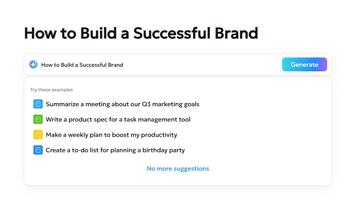Click the yellow document icon beside weekly plan
The image size is (359, 199).
(38, 134)
